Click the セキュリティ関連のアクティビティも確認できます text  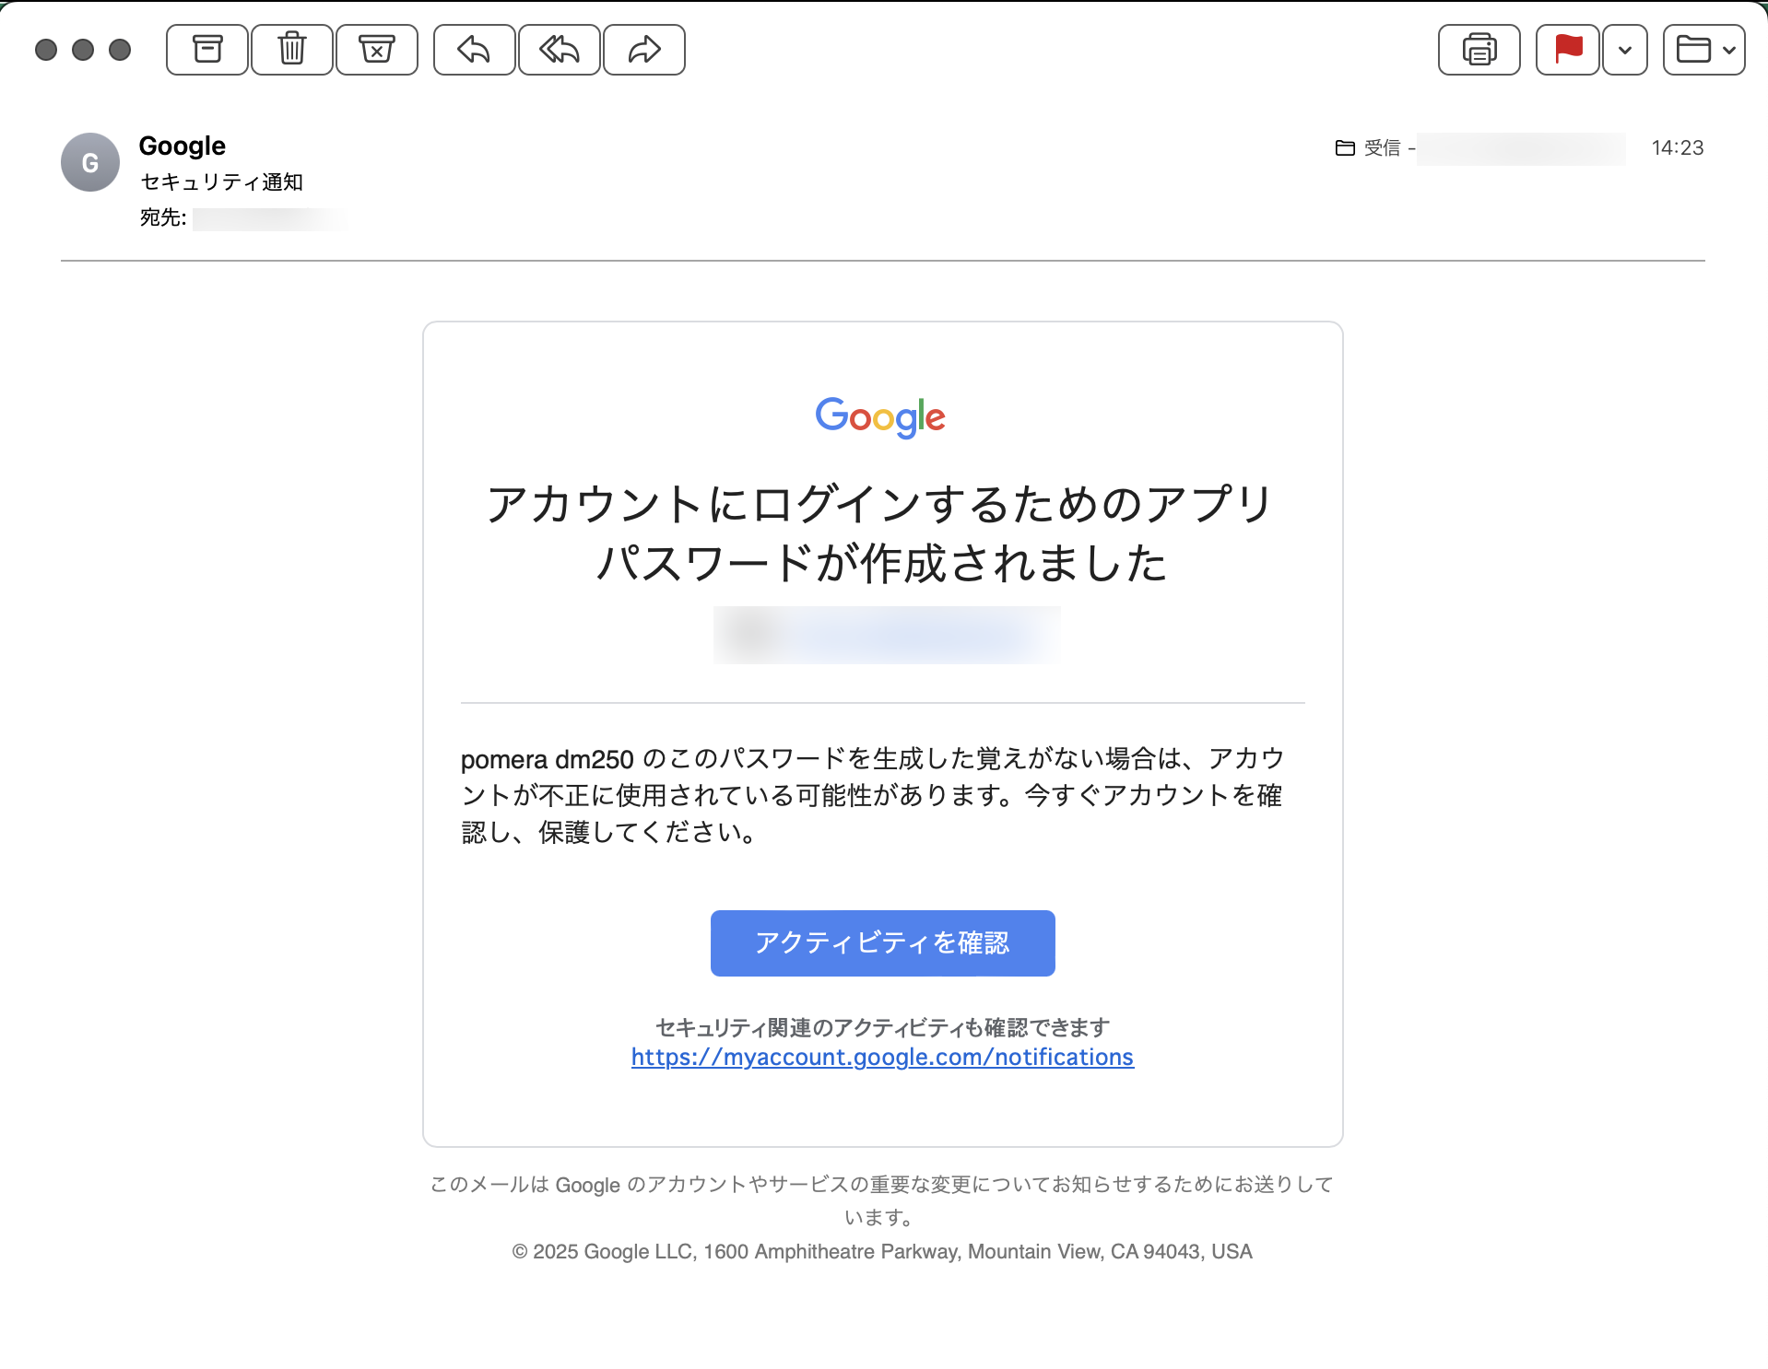(882, 1027)
